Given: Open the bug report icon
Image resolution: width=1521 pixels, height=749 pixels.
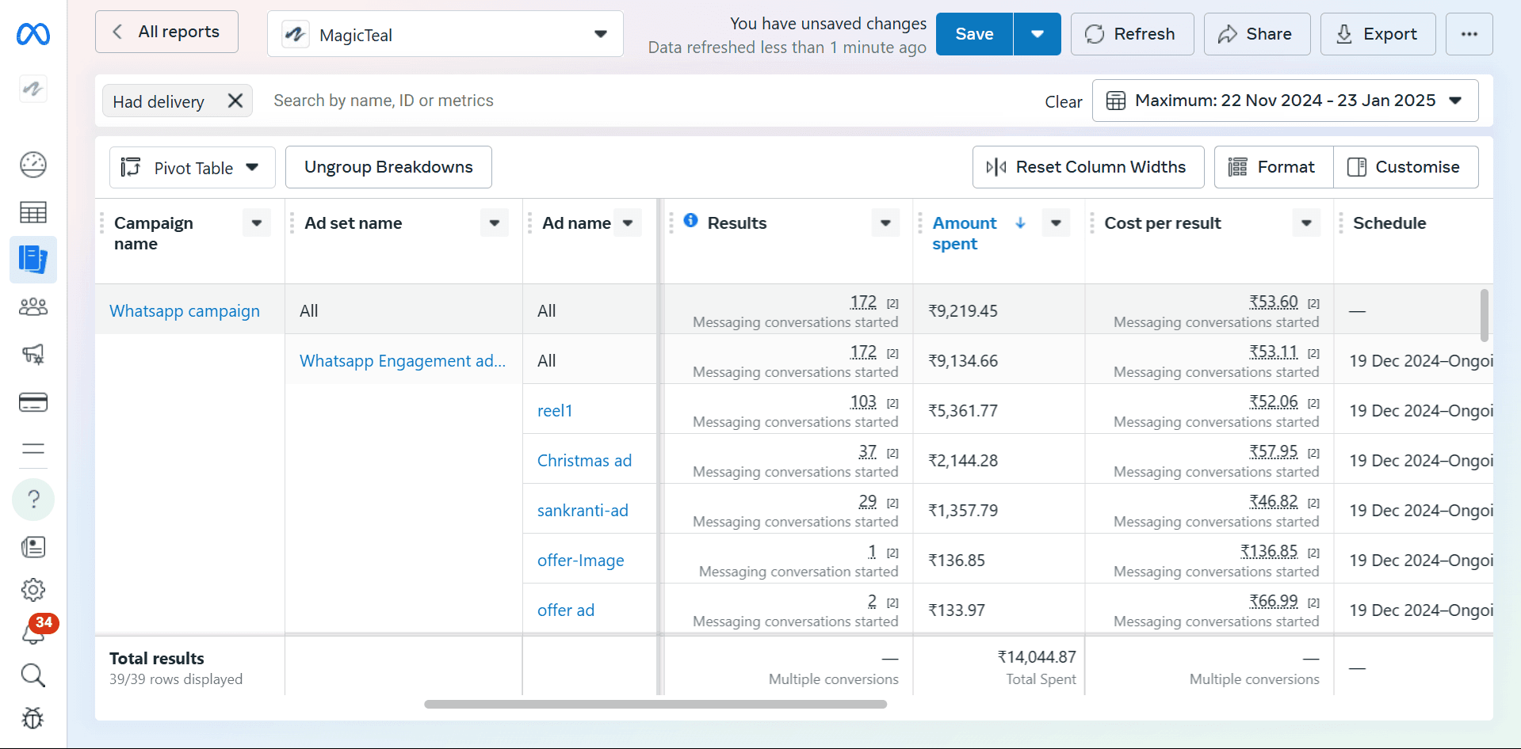Looking at the screenshot, I should click(33, 718).
